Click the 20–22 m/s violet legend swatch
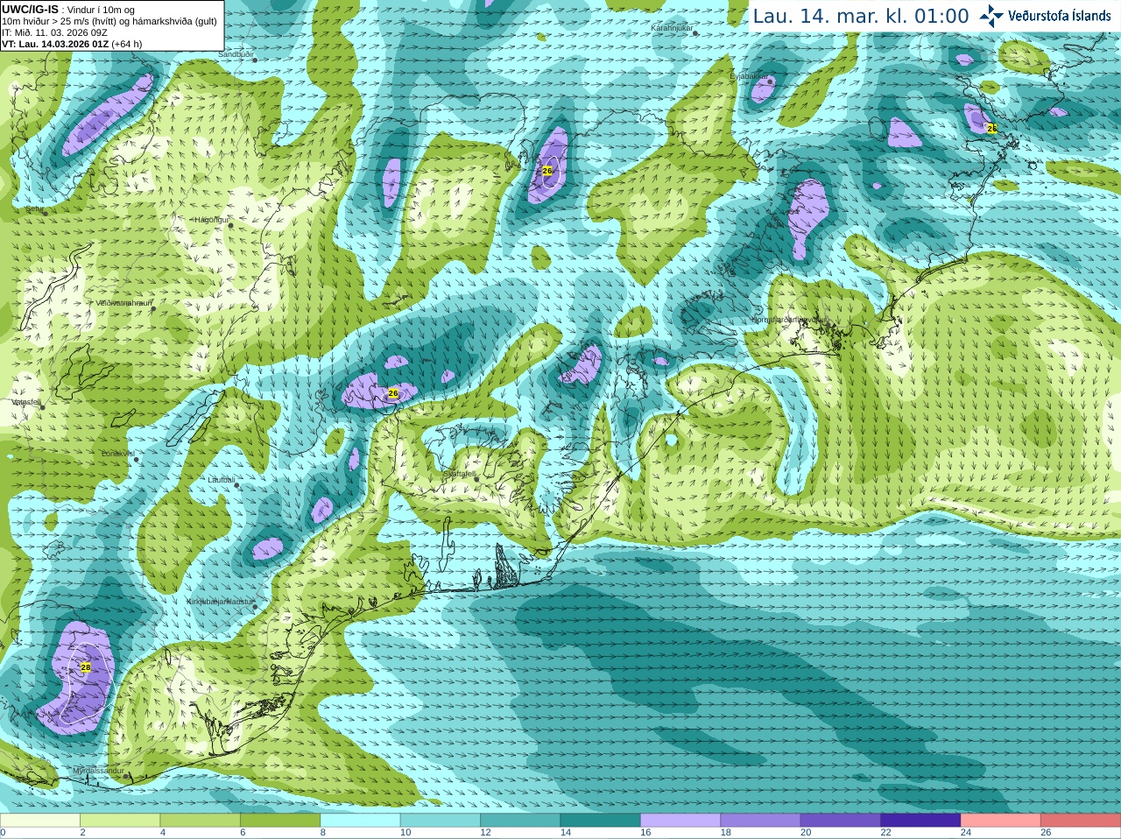Viewport: 1121px width, 839px height. (x=841, y=821)
